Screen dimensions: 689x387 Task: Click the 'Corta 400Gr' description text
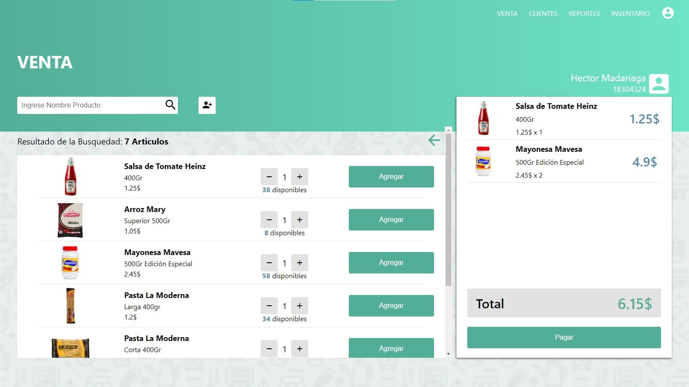tap(143, 350)
